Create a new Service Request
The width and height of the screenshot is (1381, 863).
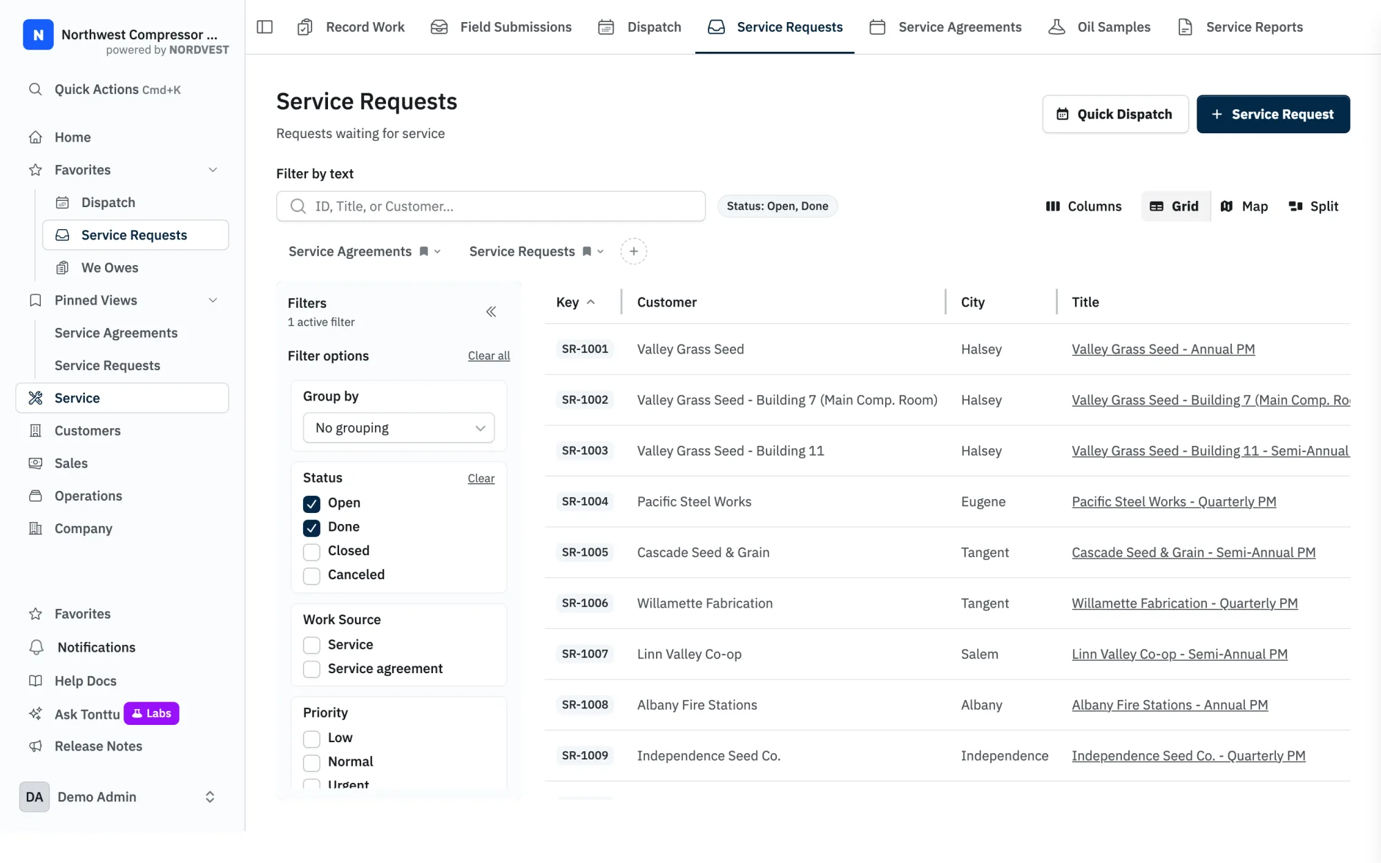click(x=1273, y=114)
